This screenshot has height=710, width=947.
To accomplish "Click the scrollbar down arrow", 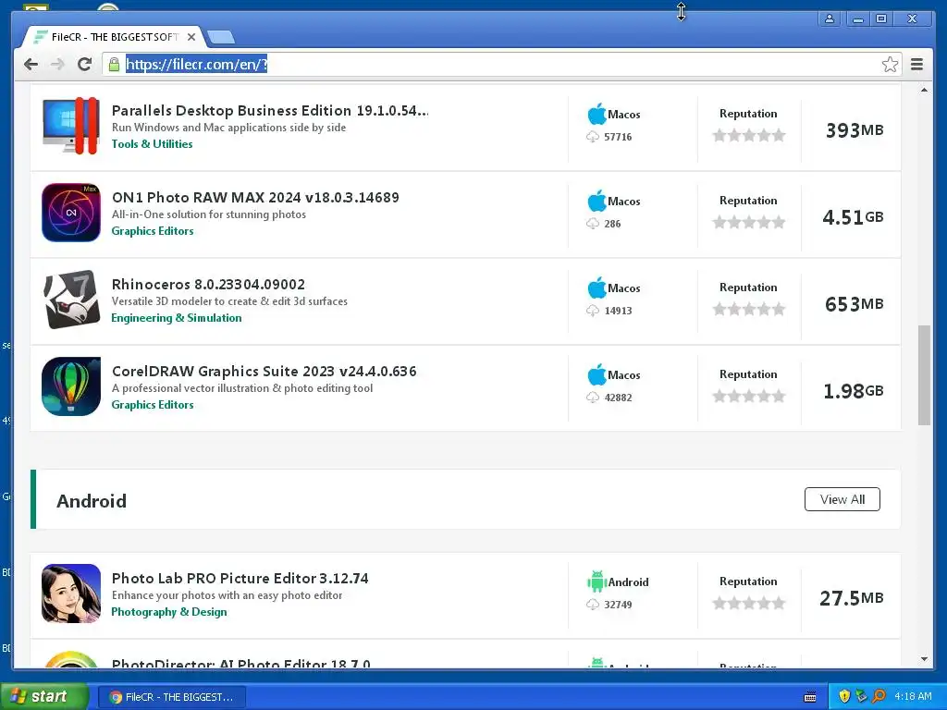I will (924, 659).
